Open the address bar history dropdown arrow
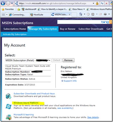 pyautogui.click(x=93, y=3)
